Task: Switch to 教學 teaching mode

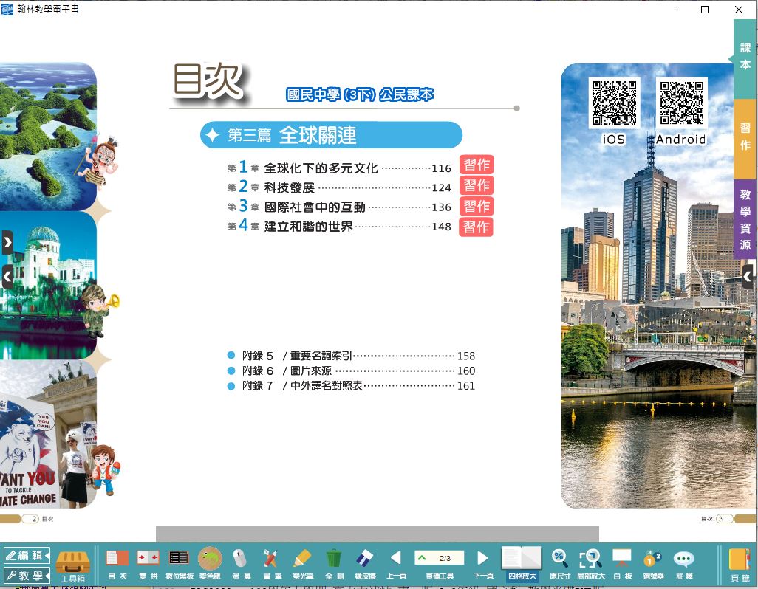Action: coord(26,576)
